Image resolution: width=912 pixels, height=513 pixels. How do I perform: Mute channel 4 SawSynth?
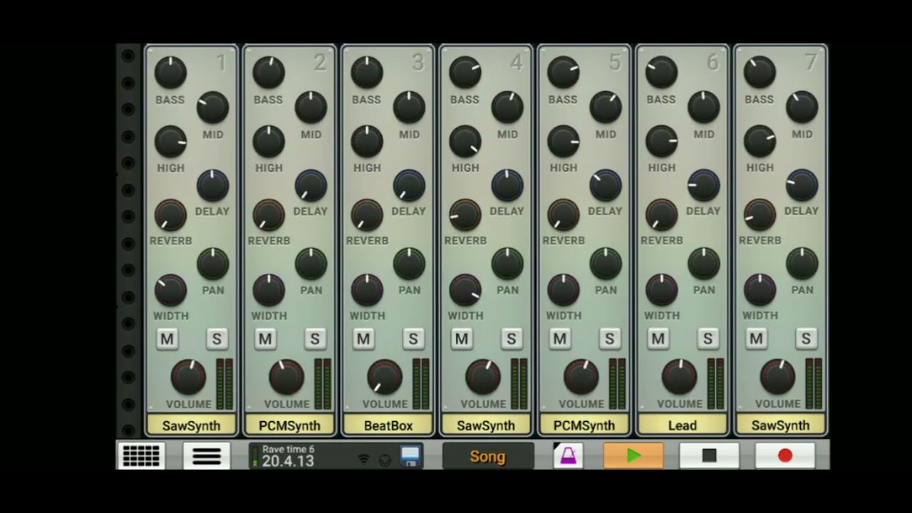(462, 339)
